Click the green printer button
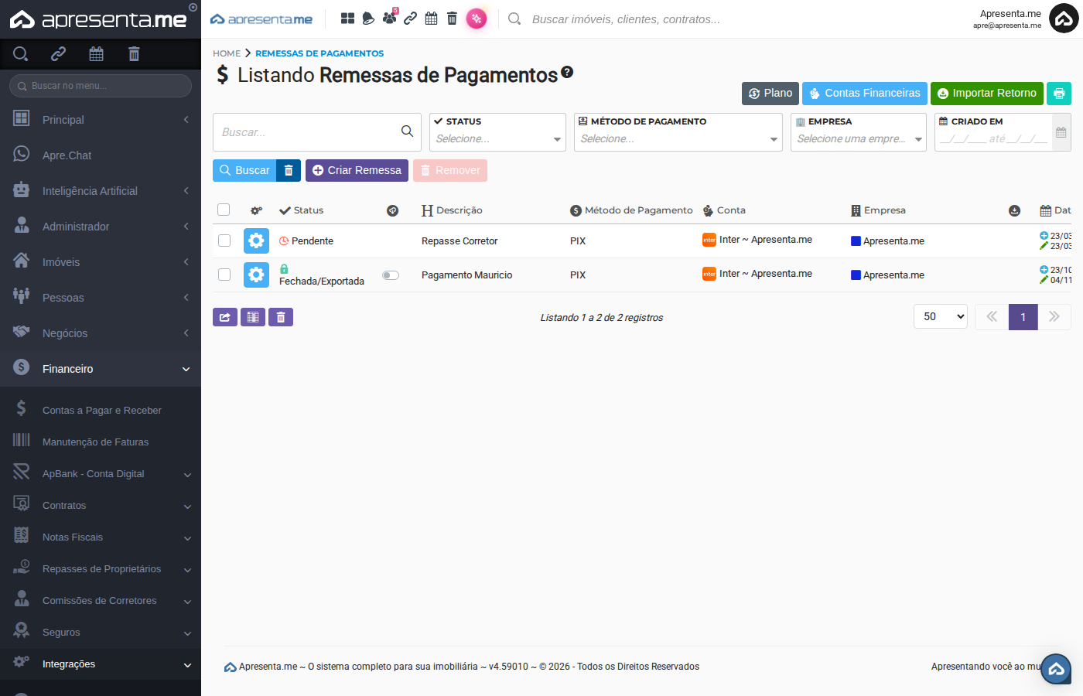This screenshot has height=696, width=1083. point(1059,93)
